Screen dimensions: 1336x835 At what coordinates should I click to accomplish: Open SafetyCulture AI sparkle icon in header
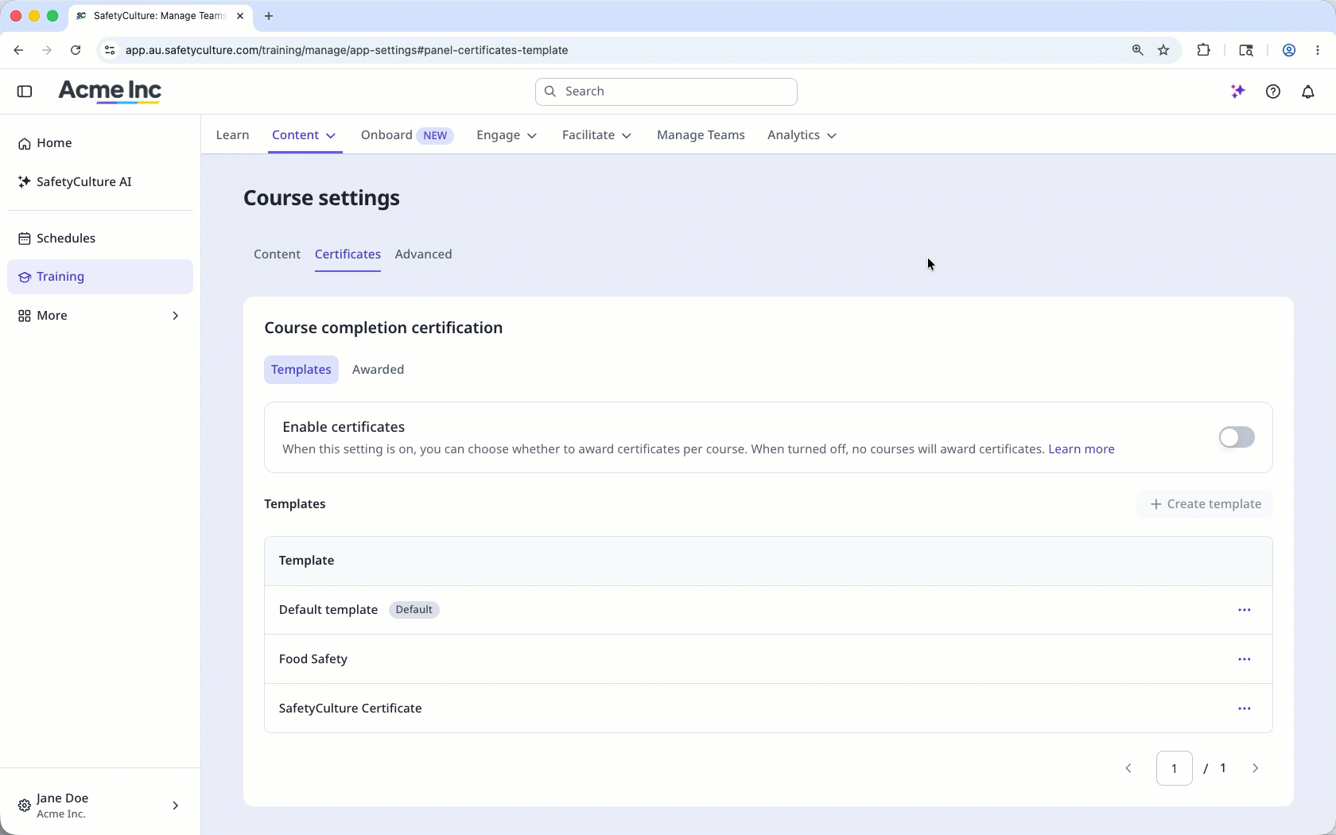tap(1237, 91)
